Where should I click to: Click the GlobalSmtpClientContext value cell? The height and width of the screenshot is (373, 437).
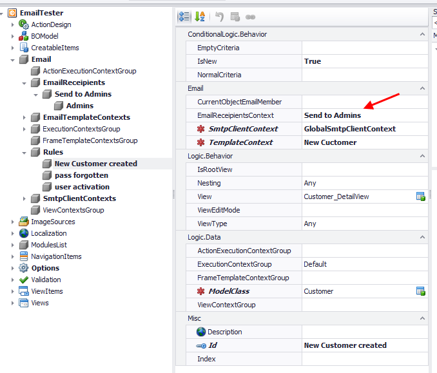[365, 129]
